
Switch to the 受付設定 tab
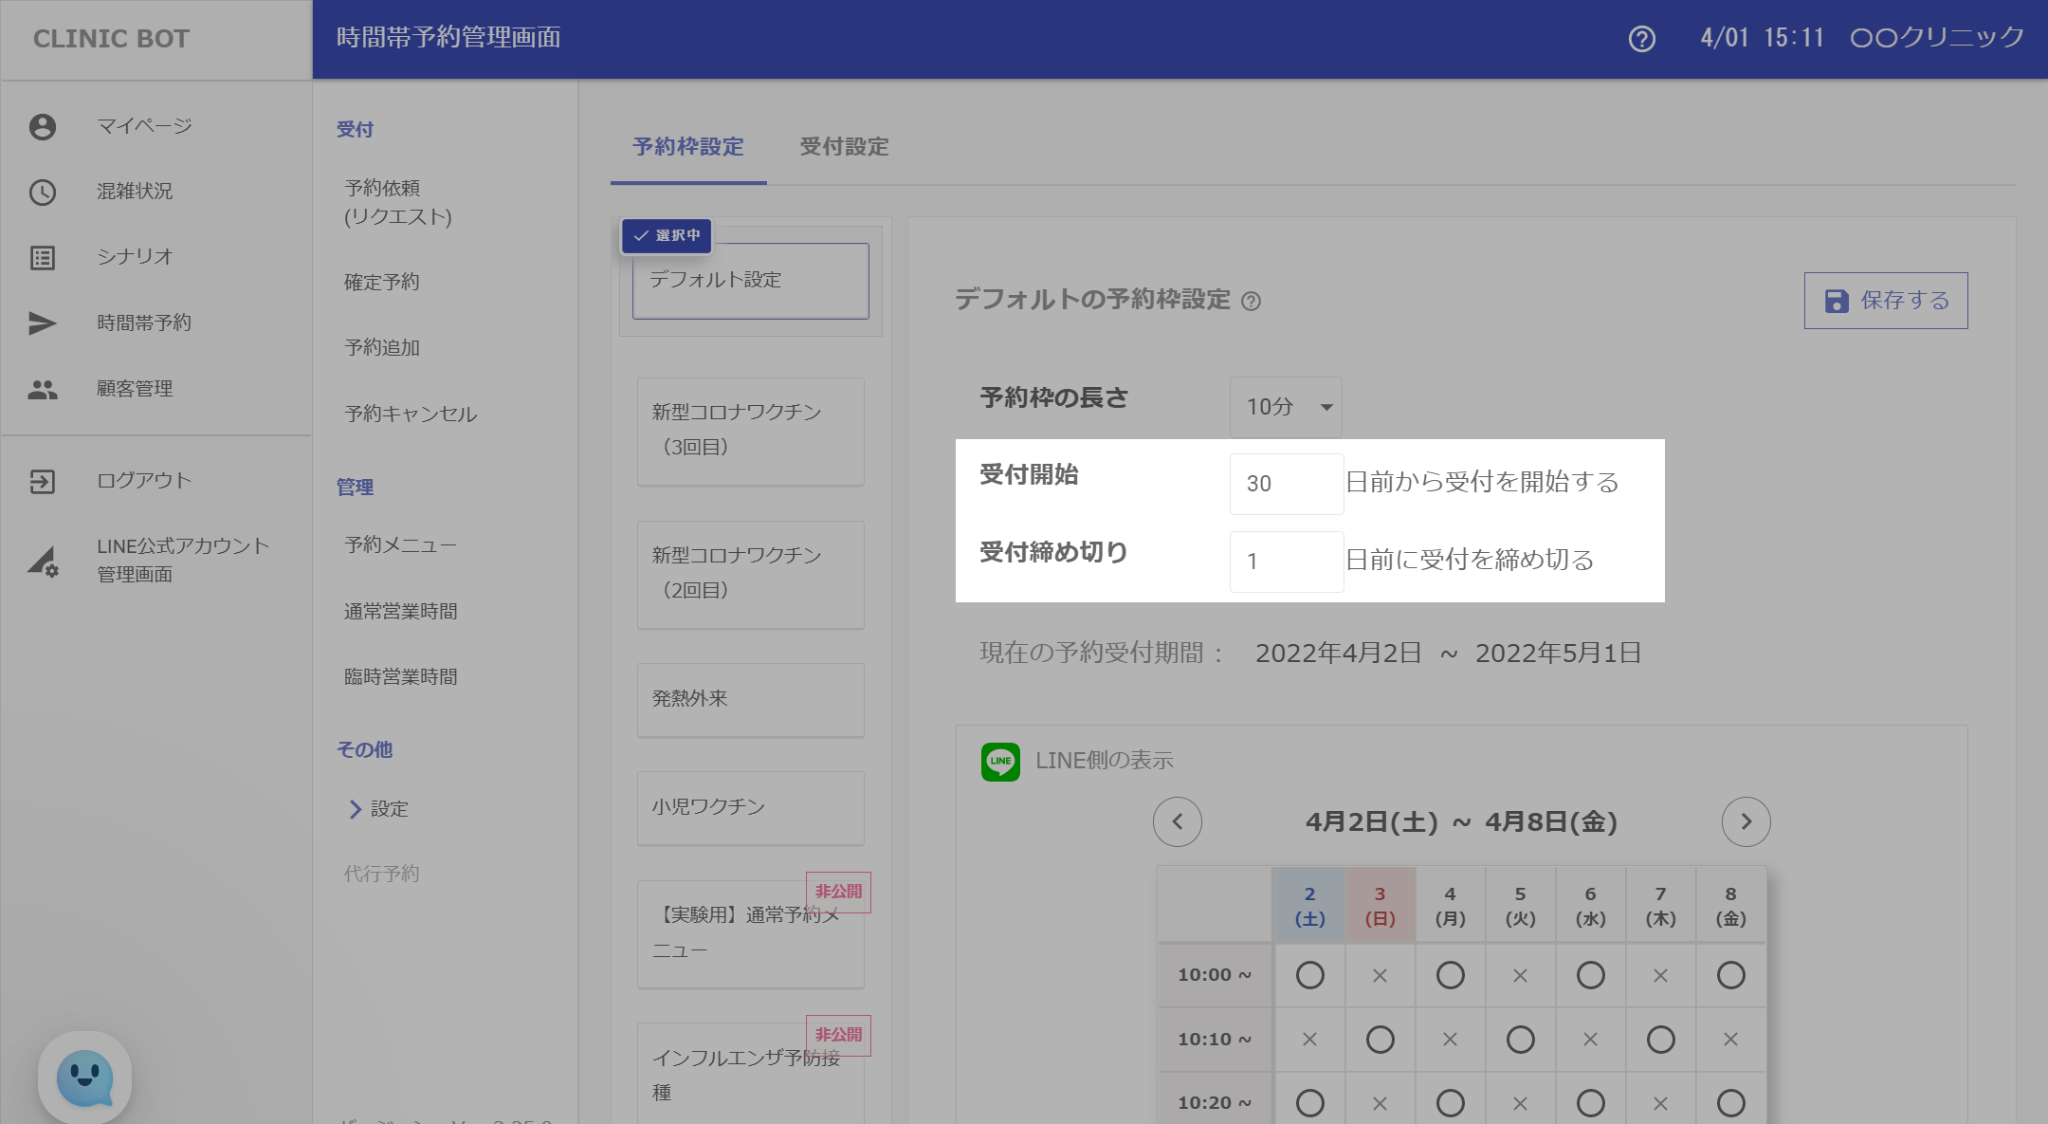(844, 147)
